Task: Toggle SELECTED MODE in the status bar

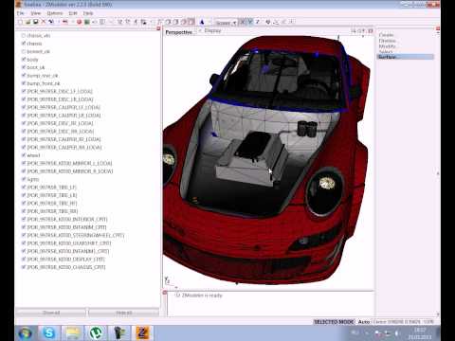Action: tap(334, 322)
